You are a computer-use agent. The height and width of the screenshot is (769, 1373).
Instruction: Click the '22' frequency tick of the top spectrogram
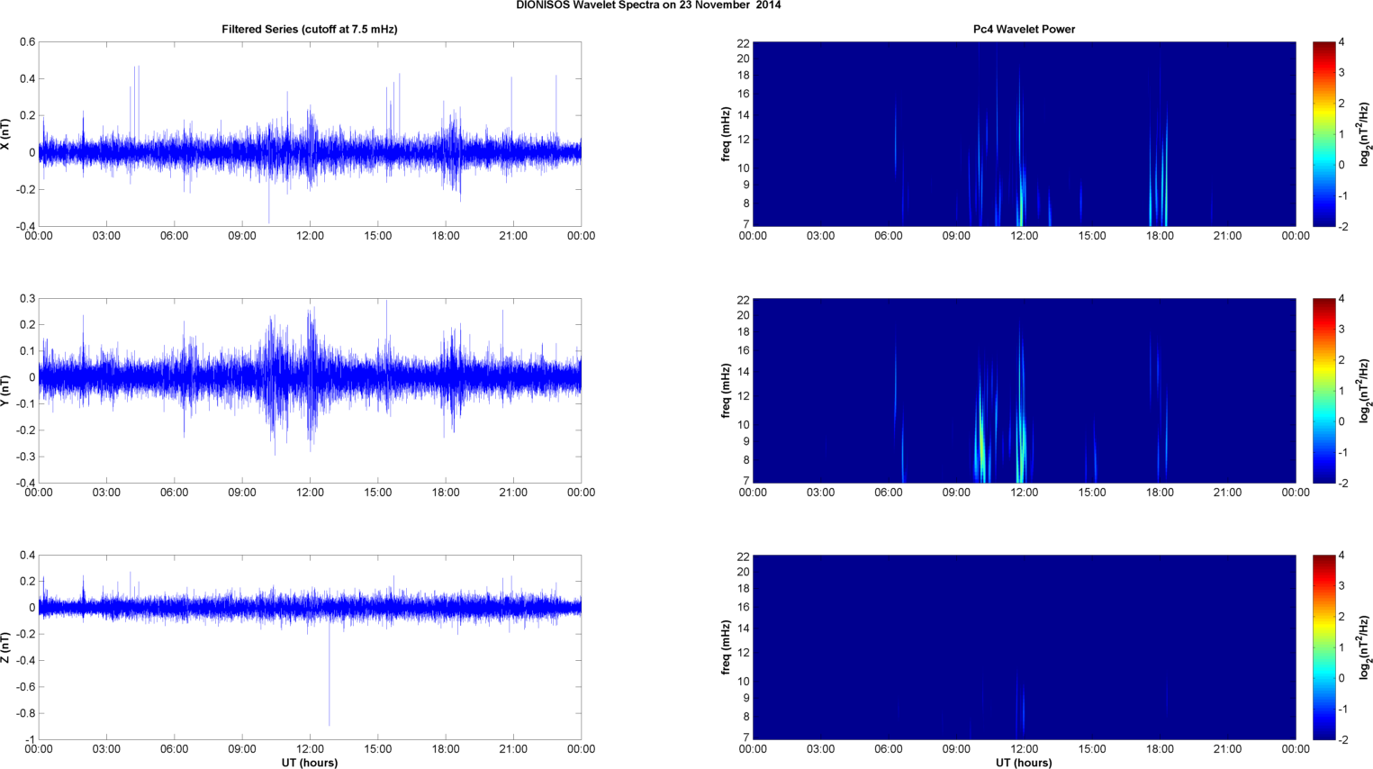(x=743, y=43)
